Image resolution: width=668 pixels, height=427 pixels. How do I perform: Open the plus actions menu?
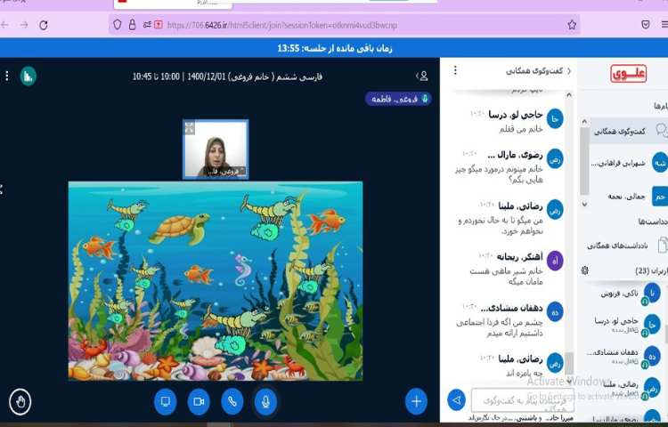pos(416,401)
